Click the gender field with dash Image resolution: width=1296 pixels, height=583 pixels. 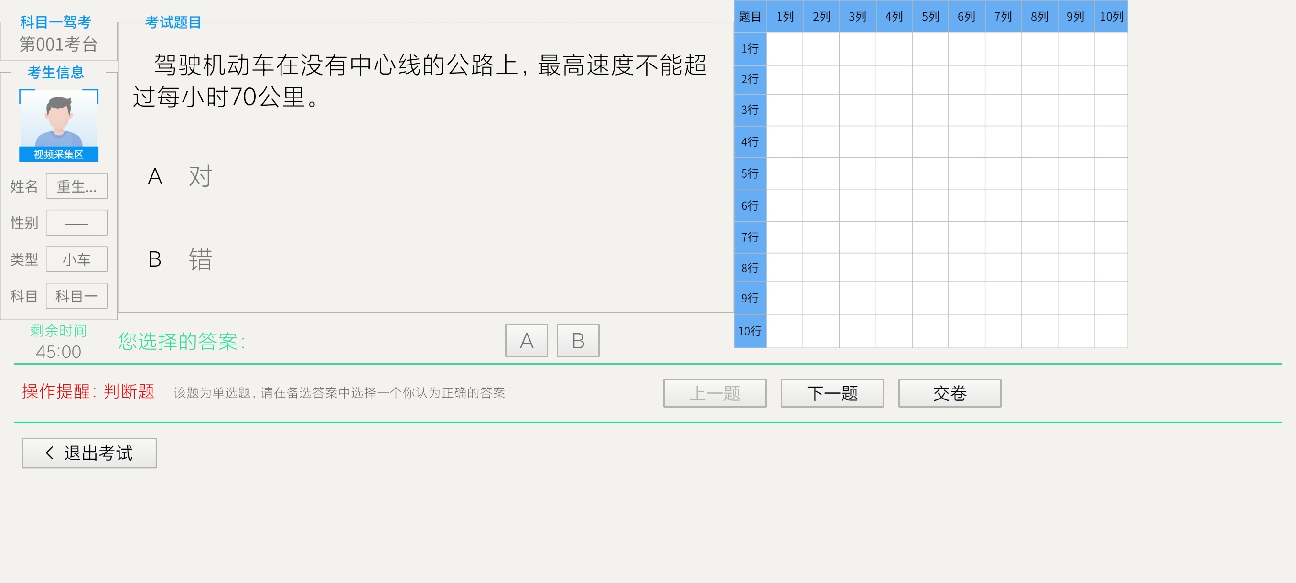76,223
